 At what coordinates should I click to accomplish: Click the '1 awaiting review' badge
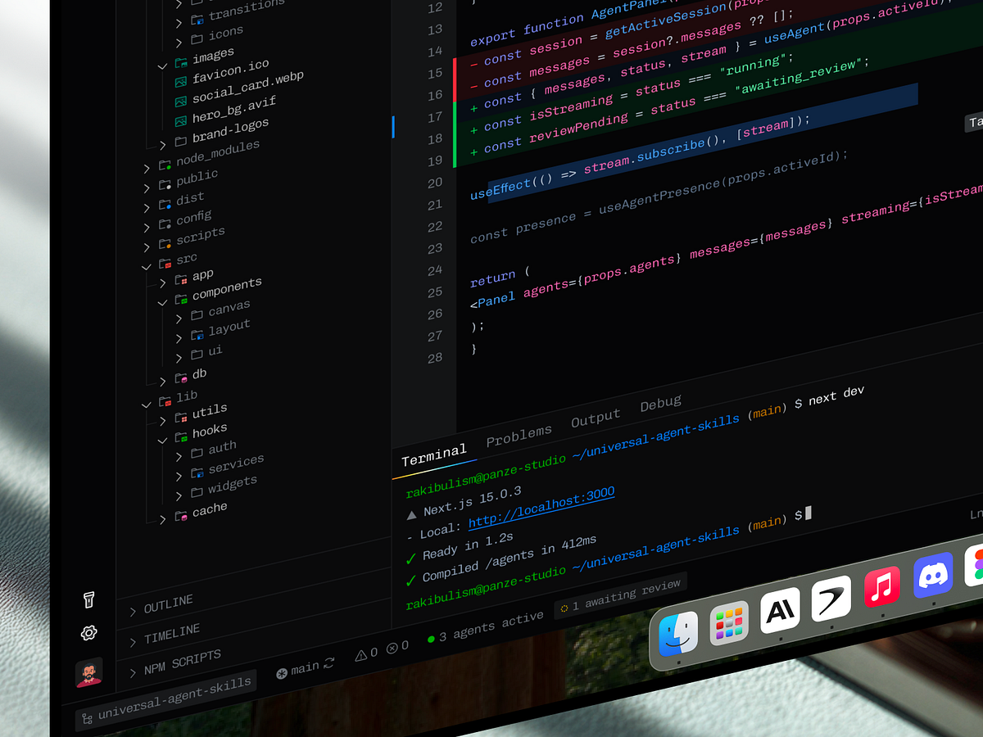click(x=620, y=596)
